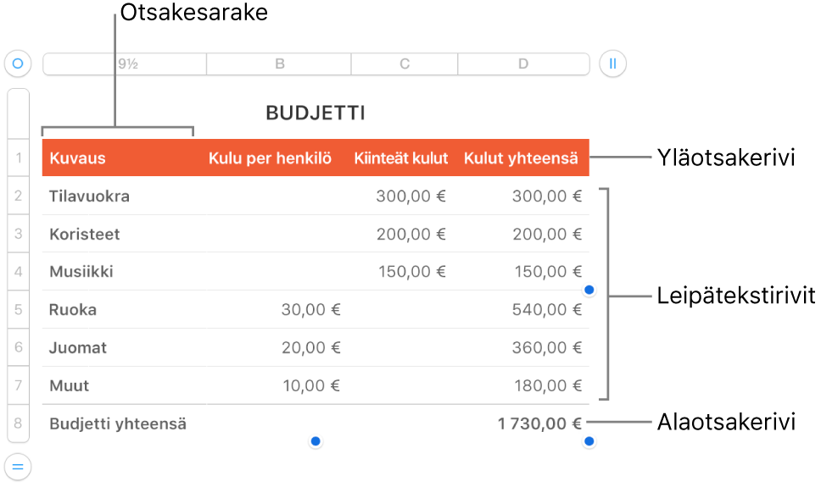This screenshot has width=821, height=487.
Task: Click the blue handle at bottom-right corner
Action: (589, 441)
